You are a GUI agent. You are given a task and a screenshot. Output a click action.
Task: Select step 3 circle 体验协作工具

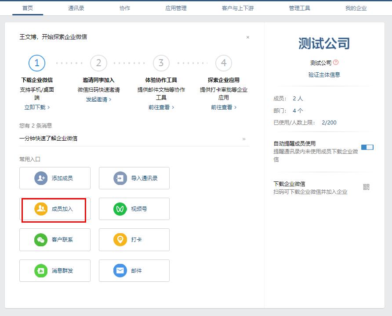pyautogui.click(x=161, y=63)
